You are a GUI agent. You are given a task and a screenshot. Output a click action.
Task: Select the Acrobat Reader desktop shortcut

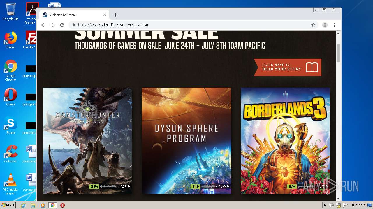tap(31, 13)
